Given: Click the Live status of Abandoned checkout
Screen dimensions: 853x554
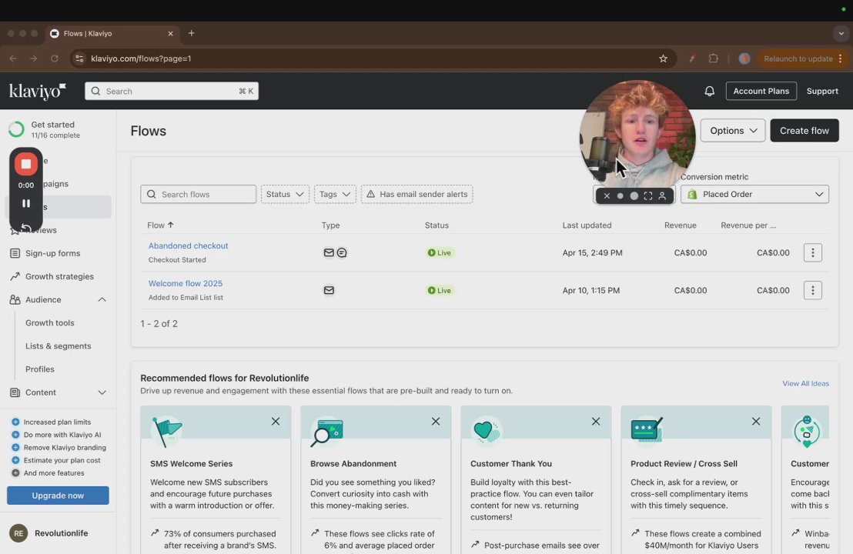Looking at the screenshot, I should (440, 253).
